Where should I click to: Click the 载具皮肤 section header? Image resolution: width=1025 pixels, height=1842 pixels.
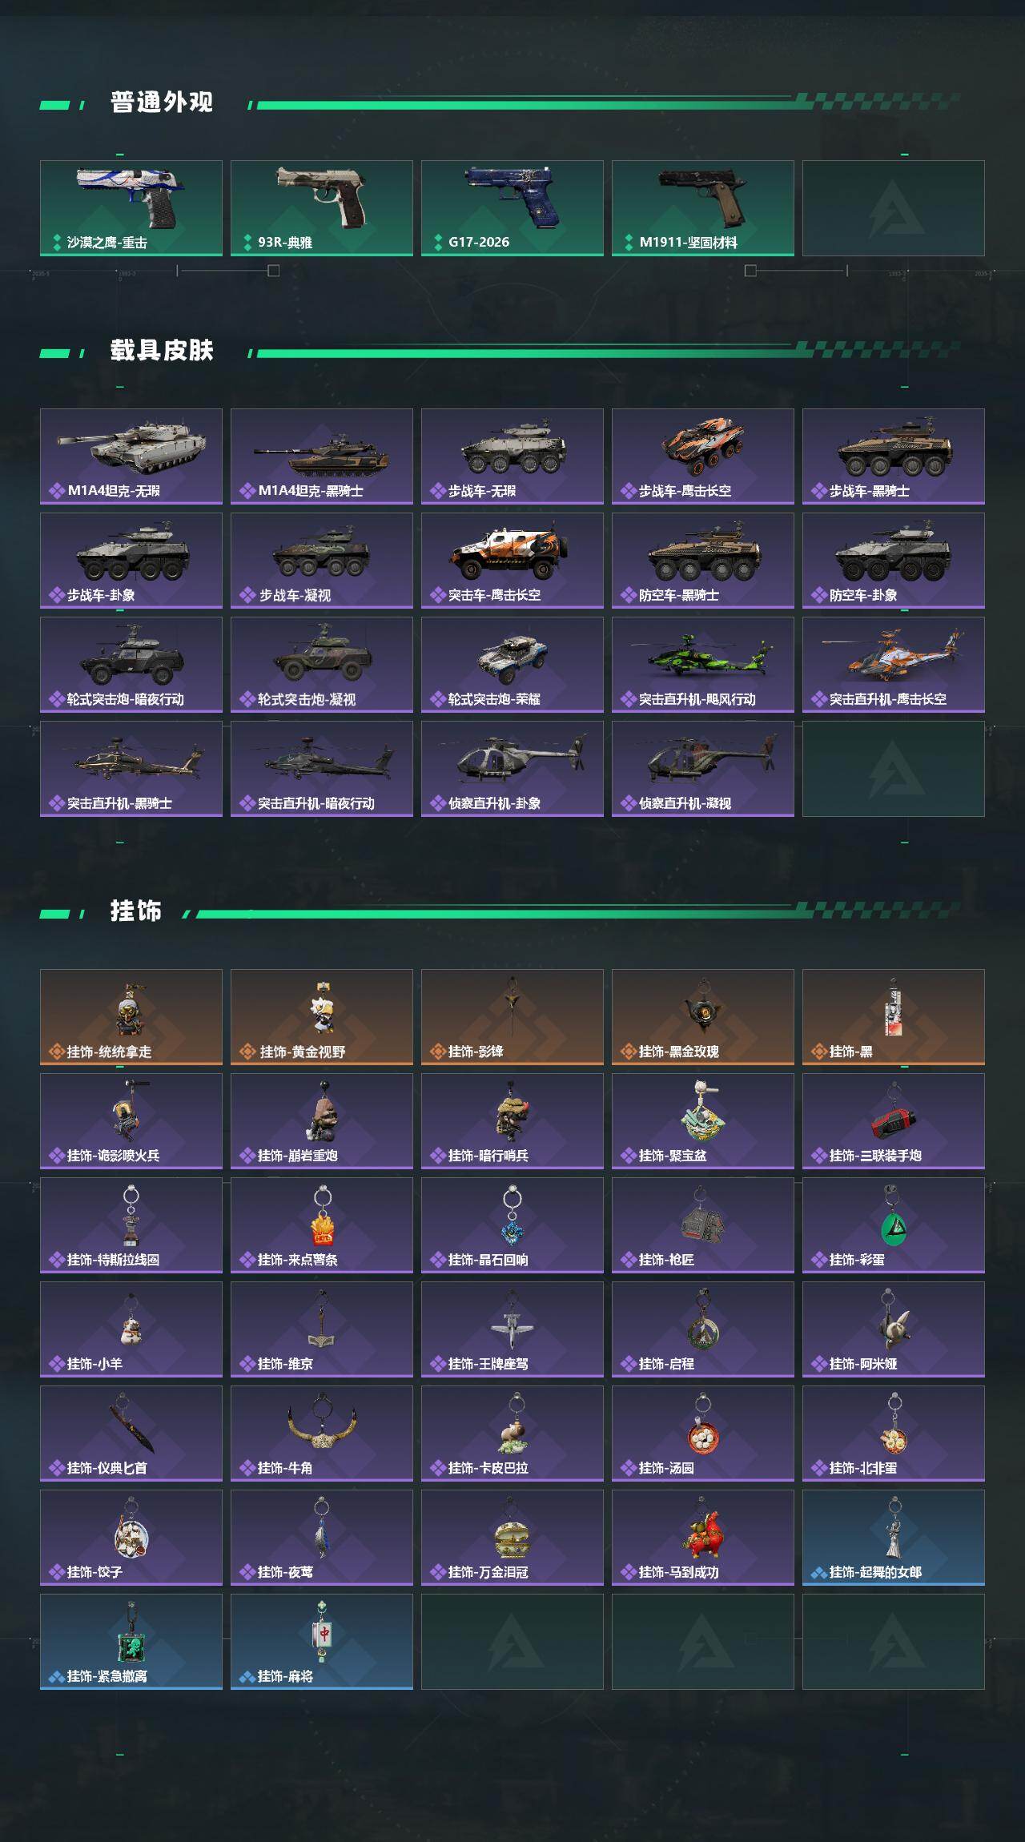[162, 350]
